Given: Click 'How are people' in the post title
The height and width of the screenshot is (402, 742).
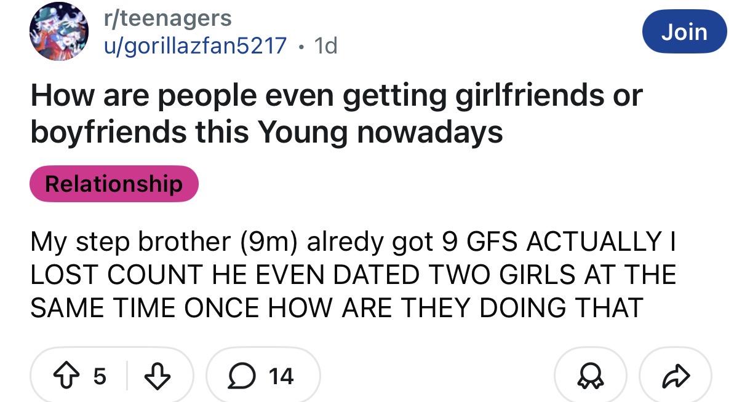Looking at the screenshot, I should click(x=117, y=95).
